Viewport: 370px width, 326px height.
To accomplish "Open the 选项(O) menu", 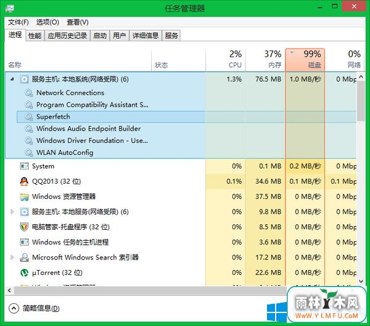I will tap(47, 22).
